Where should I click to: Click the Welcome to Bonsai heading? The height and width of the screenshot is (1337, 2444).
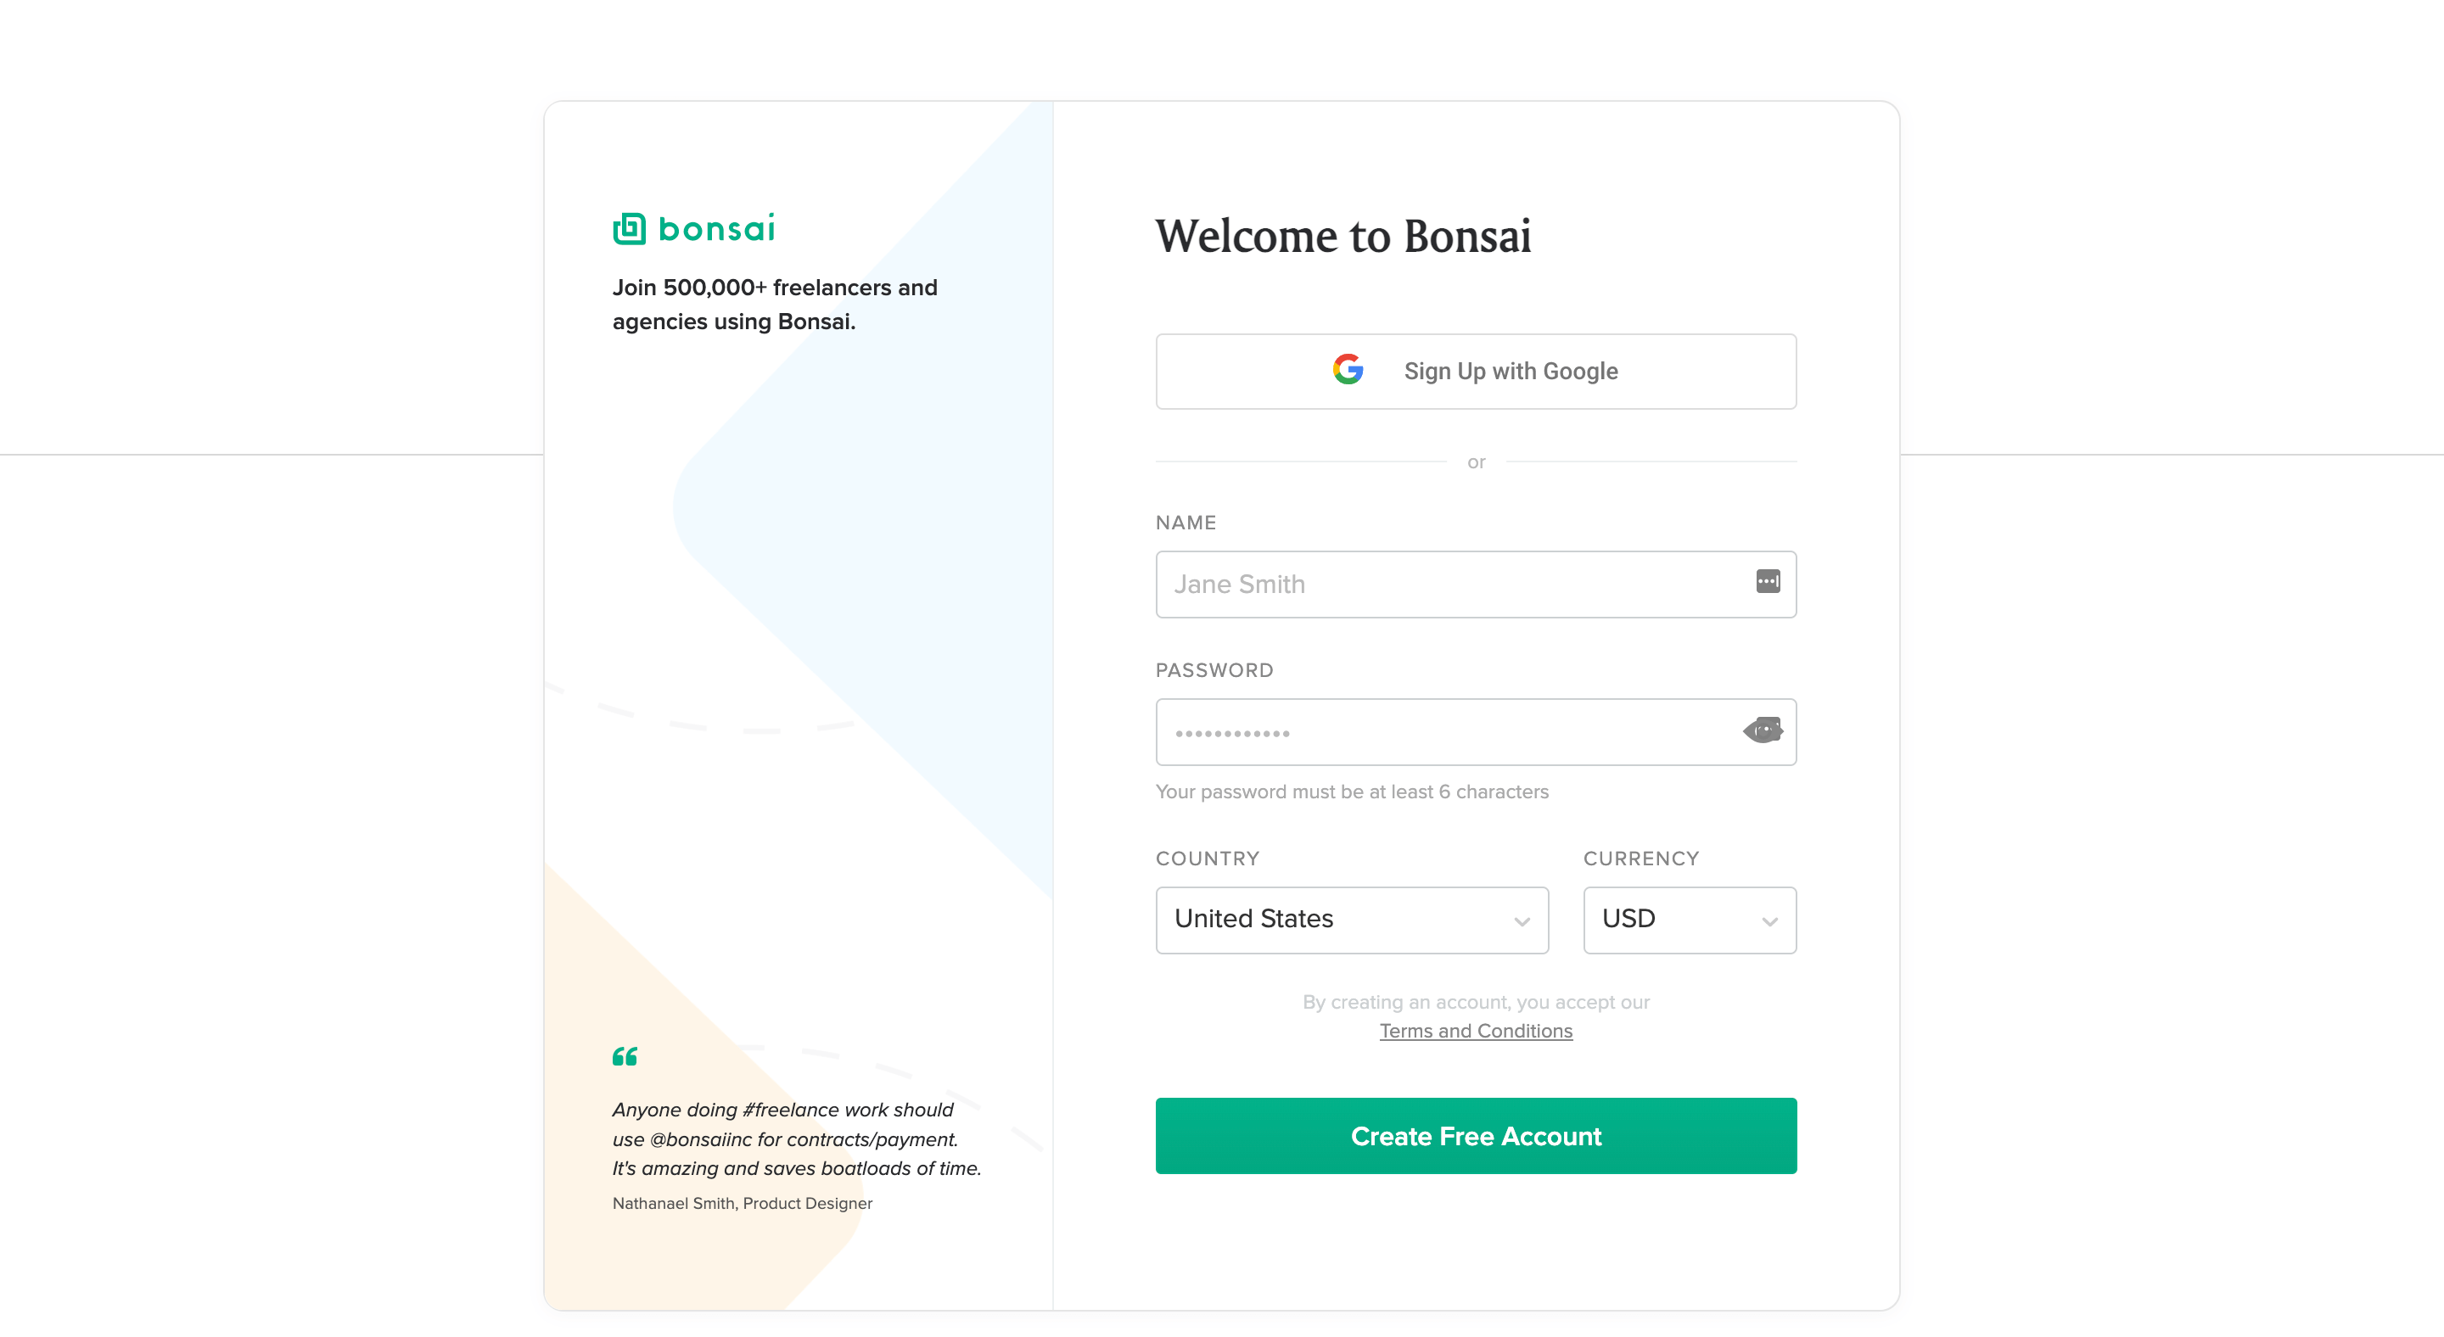[x=1343, y=235]
